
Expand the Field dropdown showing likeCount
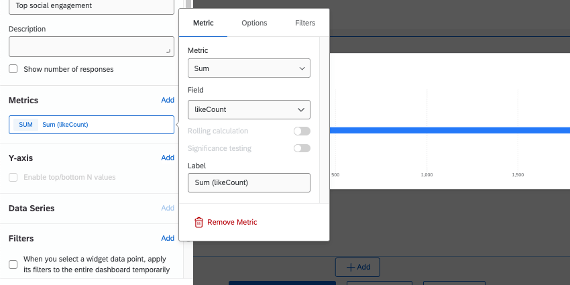[x=249, y=109]
